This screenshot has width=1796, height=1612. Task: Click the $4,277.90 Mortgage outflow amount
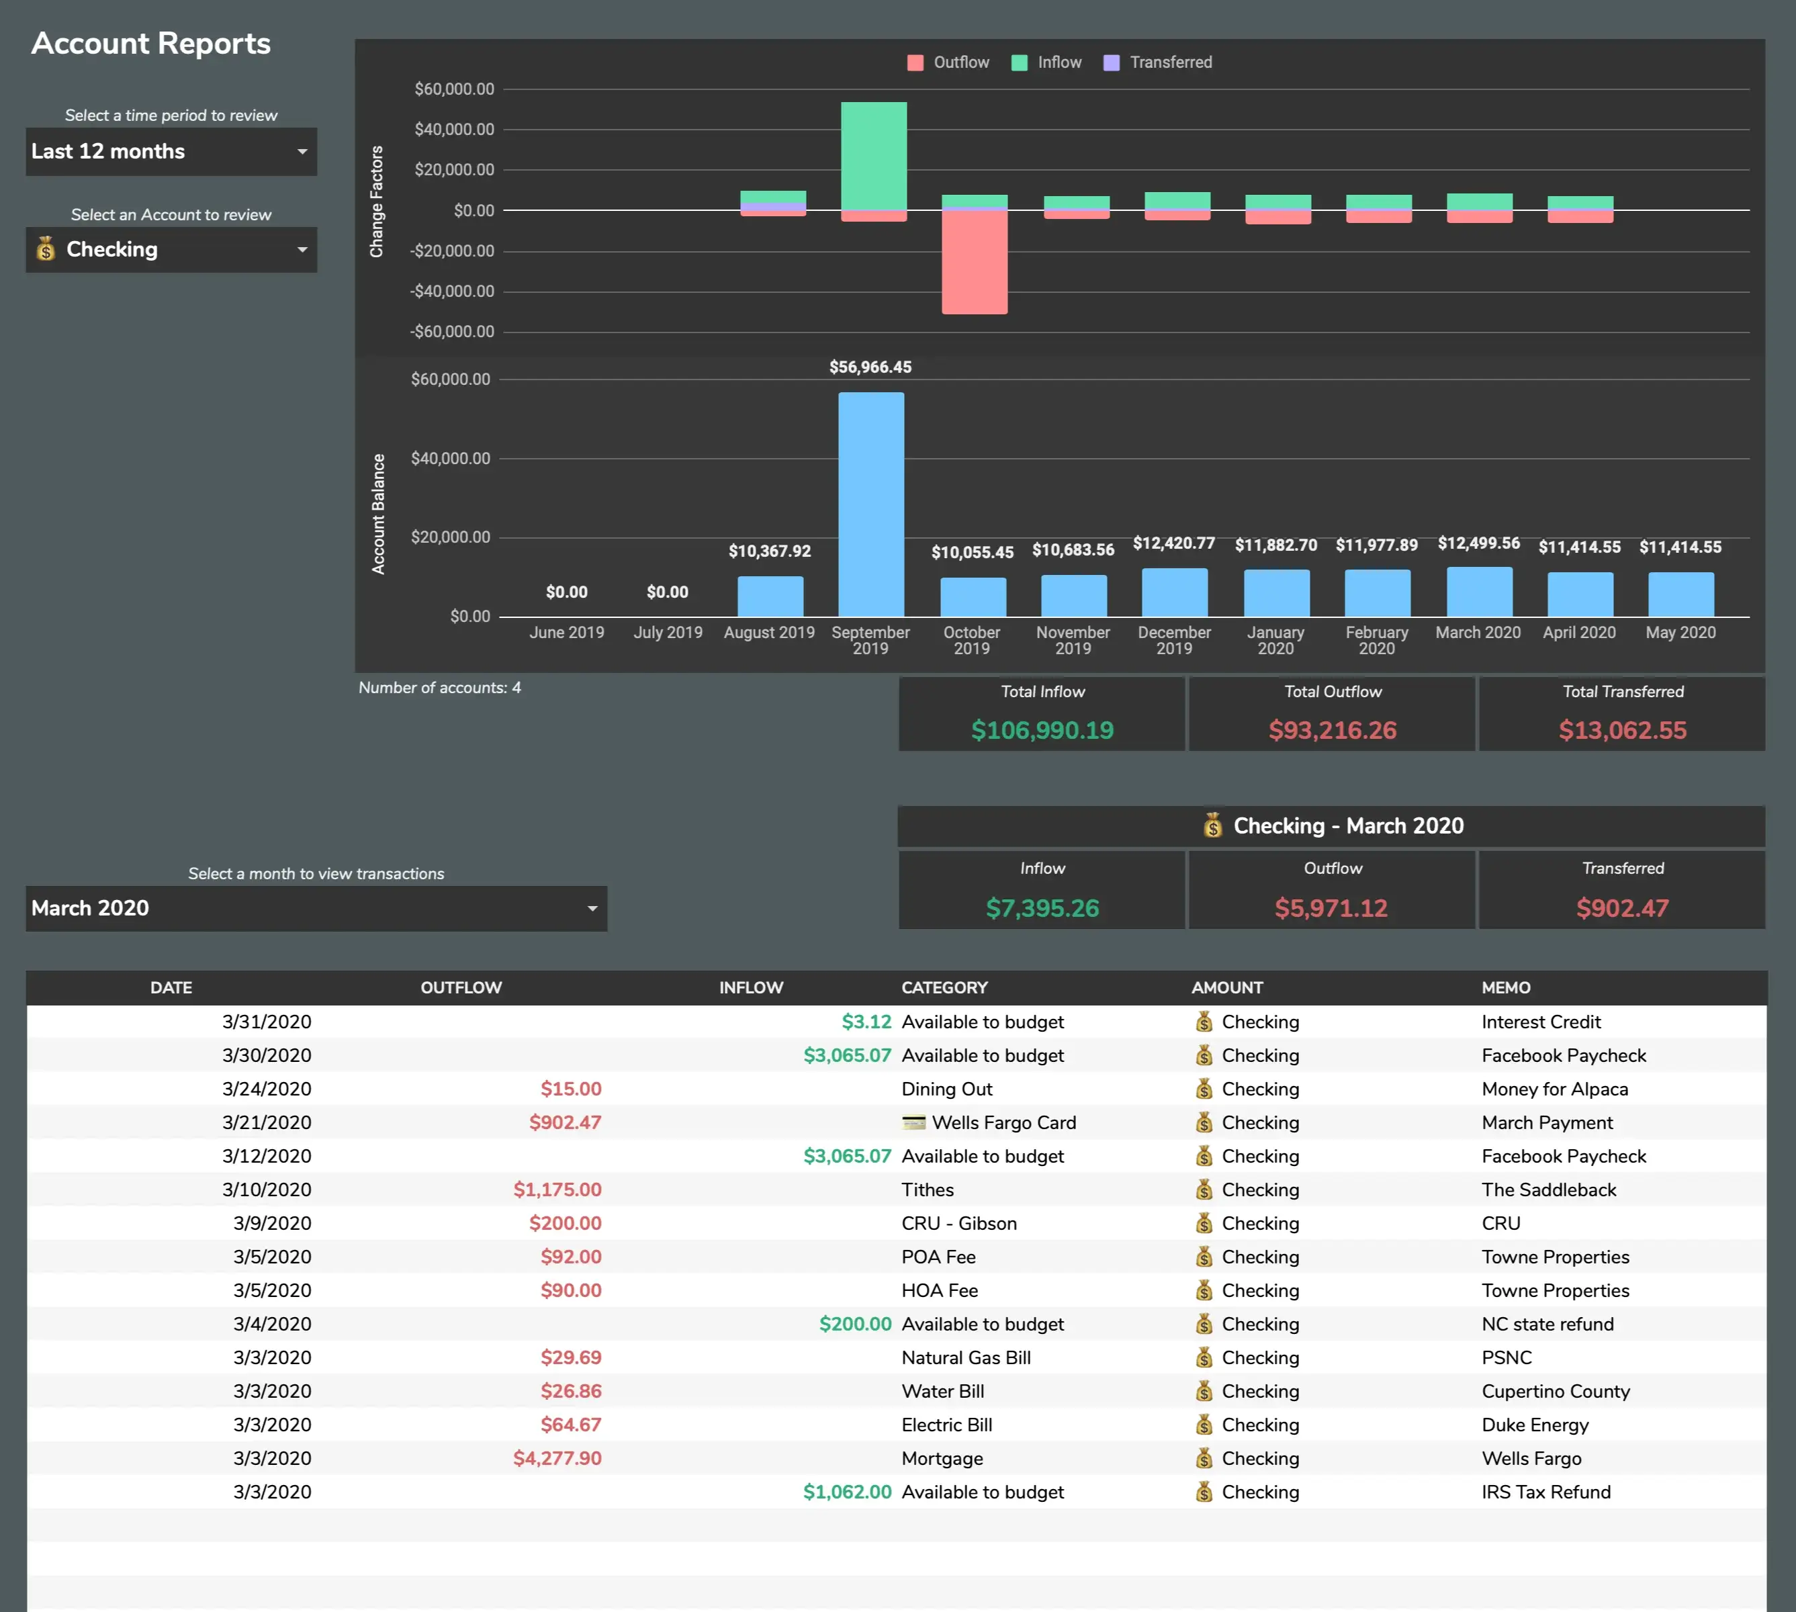point(557,1459)
